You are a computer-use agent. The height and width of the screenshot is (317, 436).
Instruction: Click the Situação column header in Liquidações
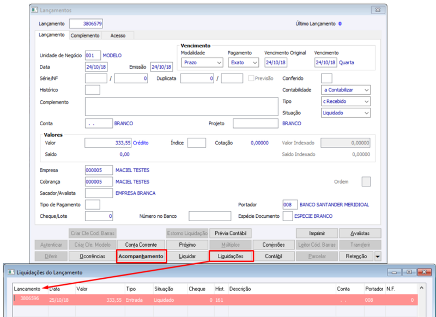pos(164,289)
